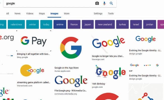The height and width of the screenshot is (100, 164).
Task: Activate voice search microphone icon
Action: point(104,3)
